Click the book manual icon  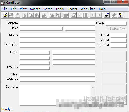[x=114, y=15]
